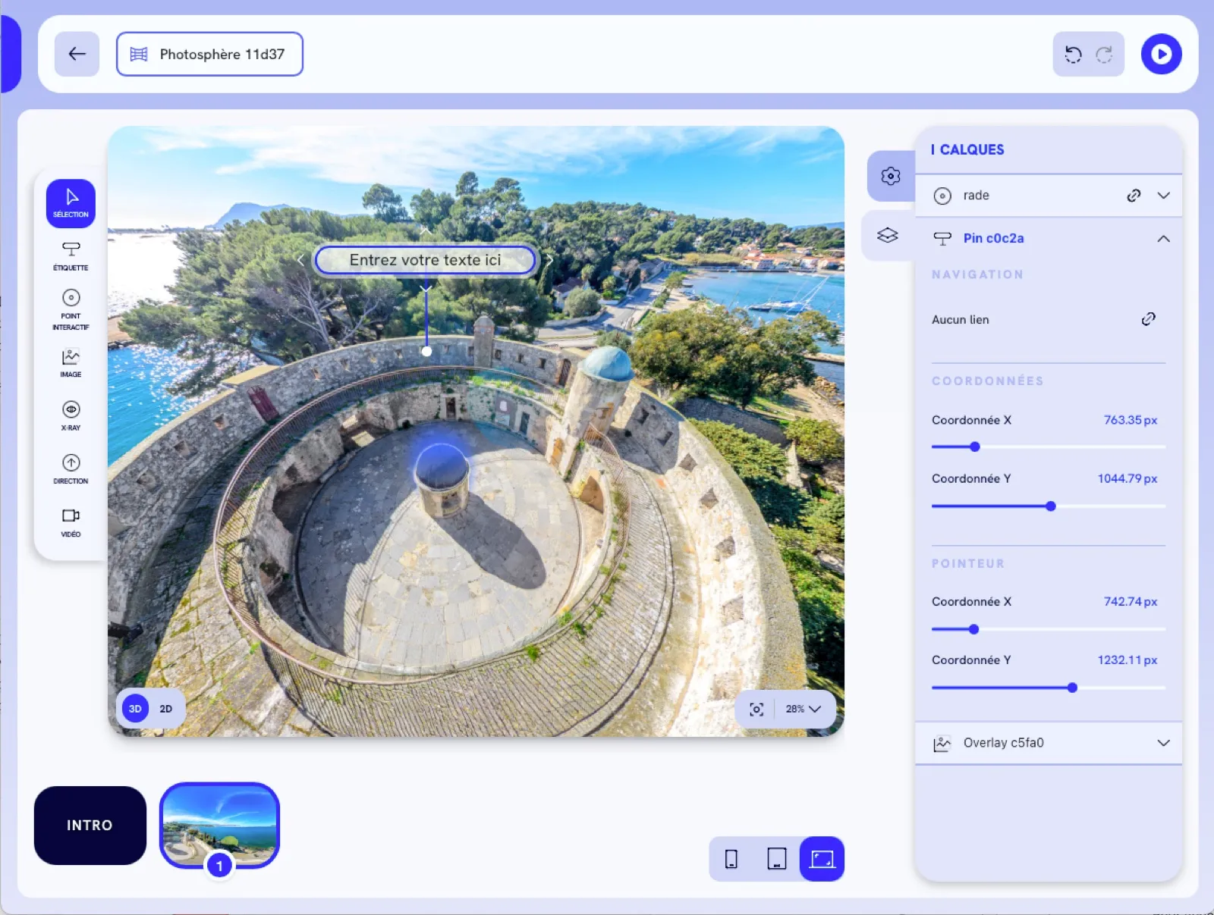Screen dimensions: 1214x915
Task: Undo the last action
Action: tap(1073, 54)
